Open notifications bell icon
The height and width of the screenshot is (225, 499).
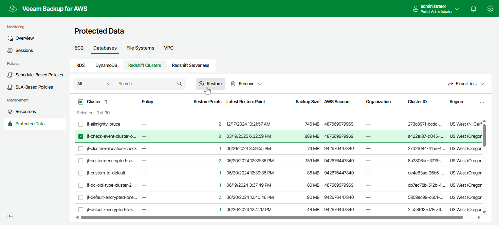(x=474, y=9)
